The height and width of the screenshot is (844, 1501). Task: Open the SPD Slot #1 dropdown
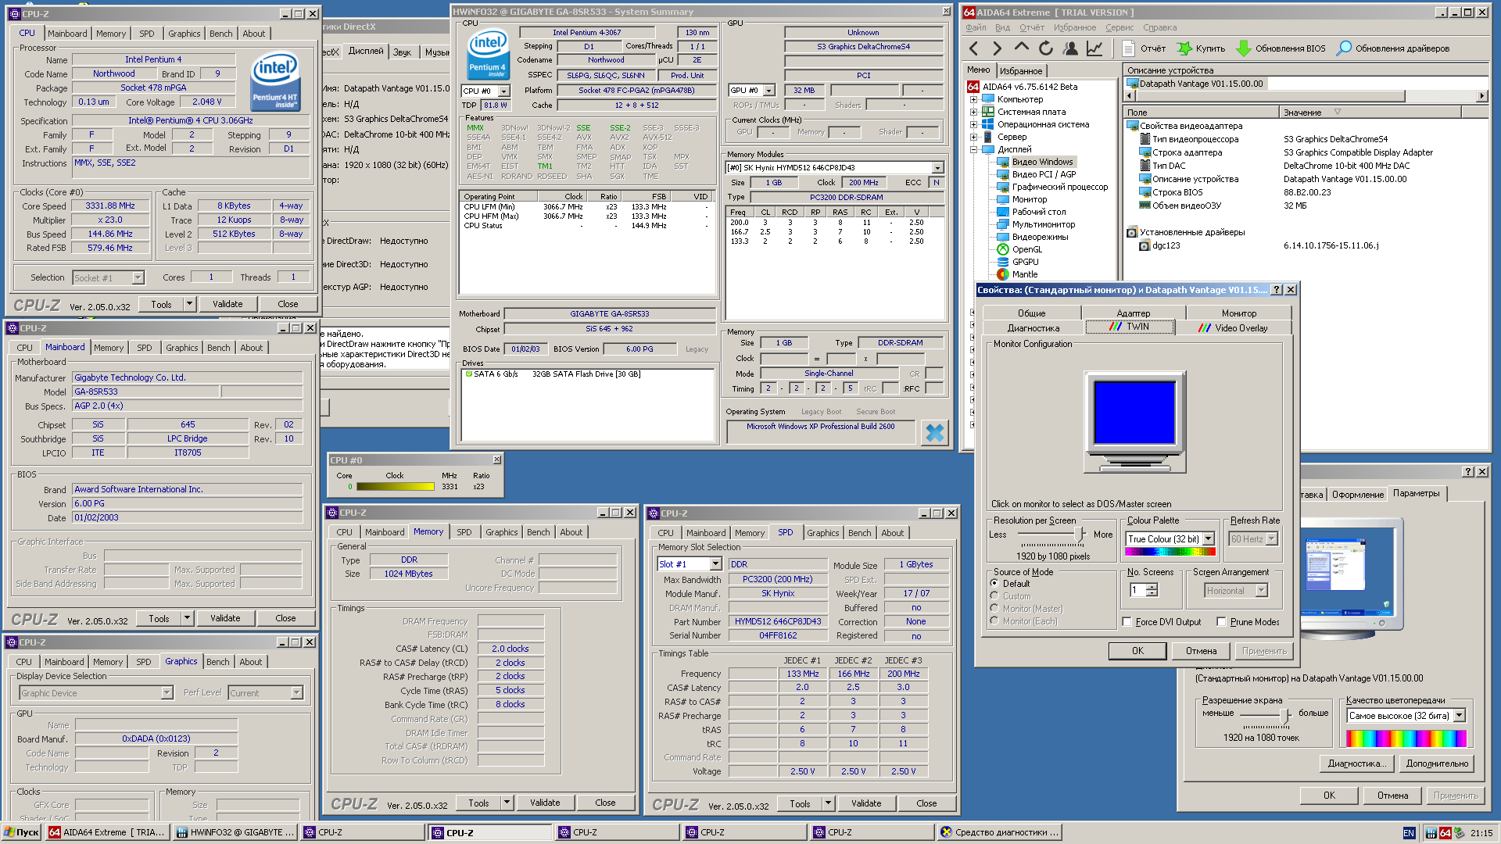coord(715,564)
